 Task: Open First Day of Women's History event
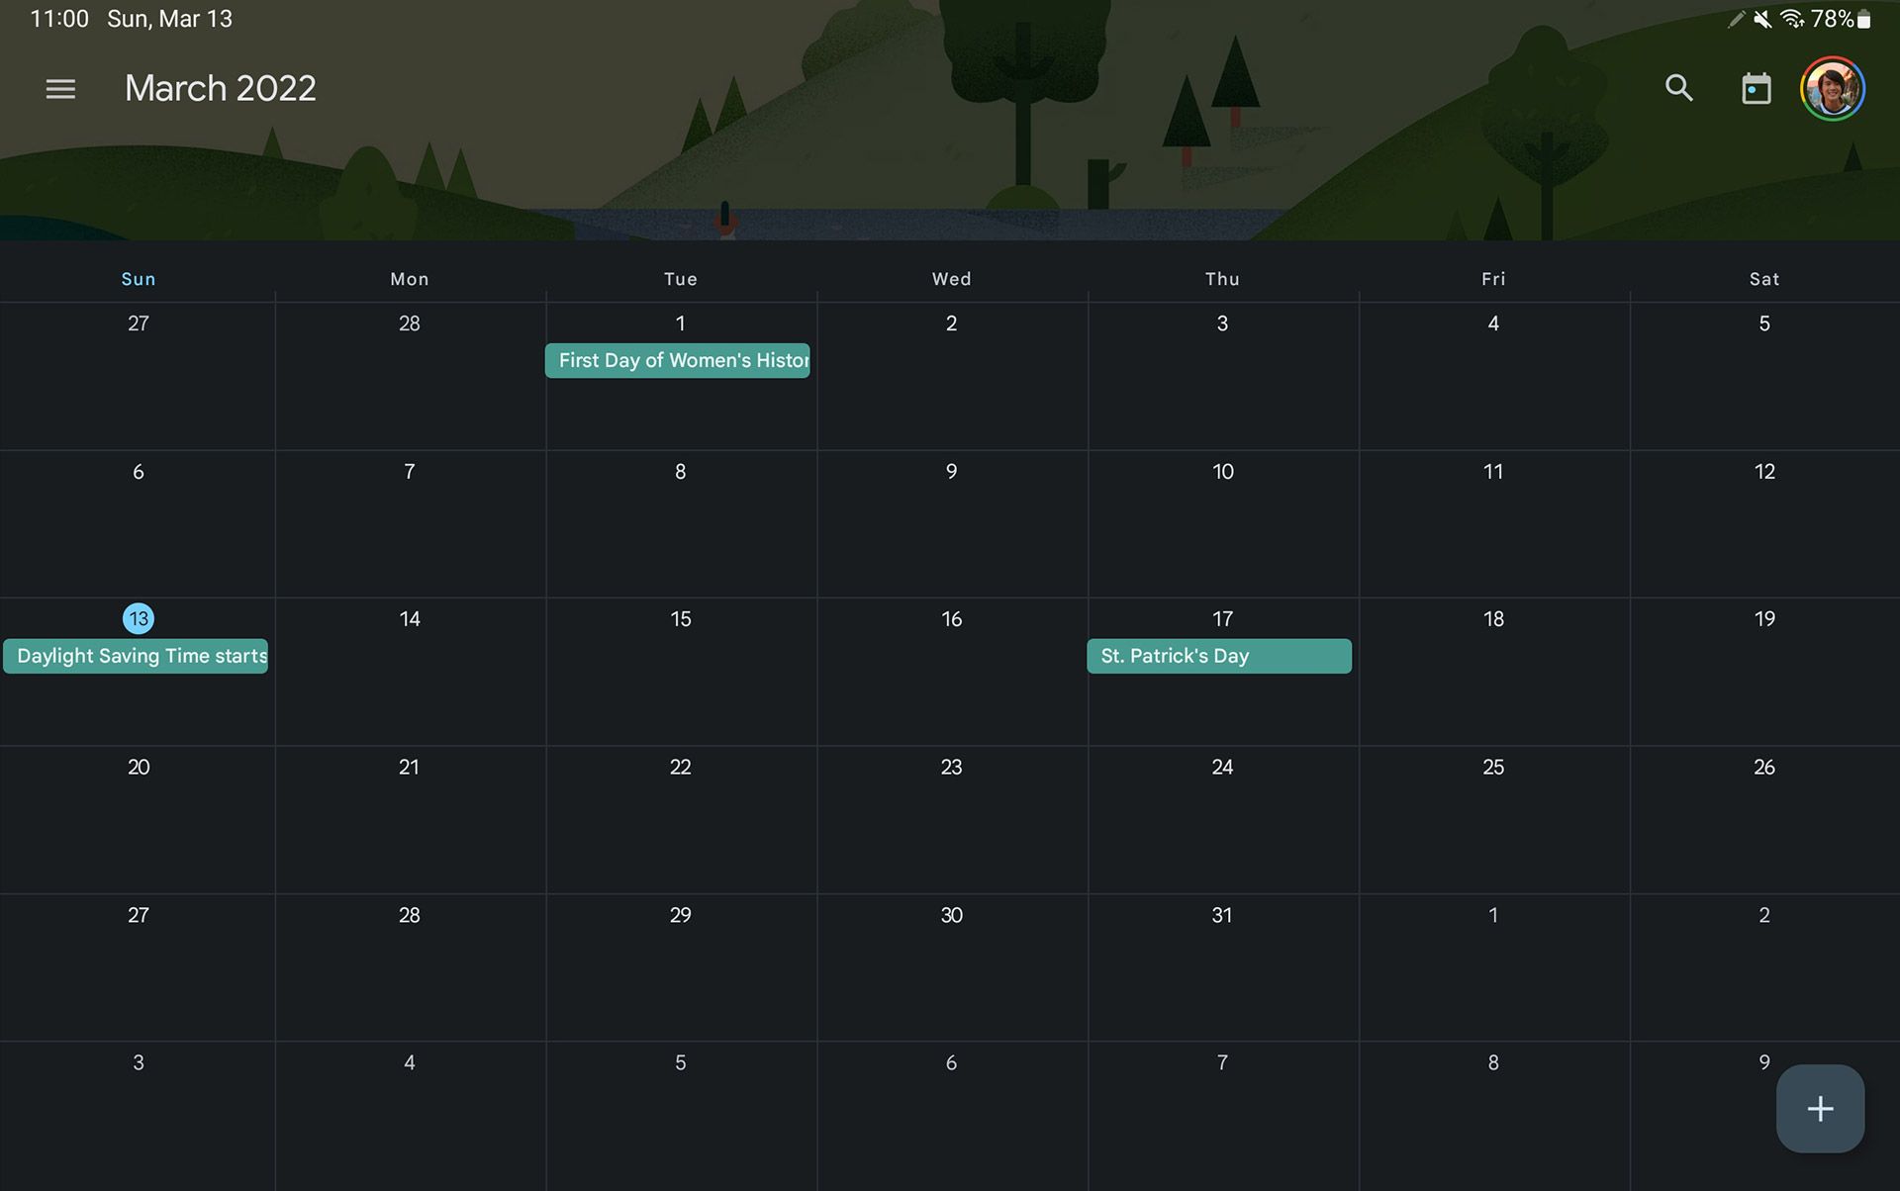tap(681, 359)
